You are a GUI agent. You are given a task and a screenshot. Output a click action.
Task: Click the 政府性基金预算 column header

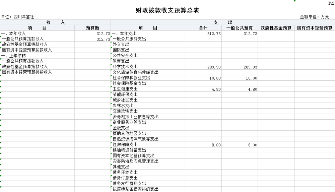276,28
